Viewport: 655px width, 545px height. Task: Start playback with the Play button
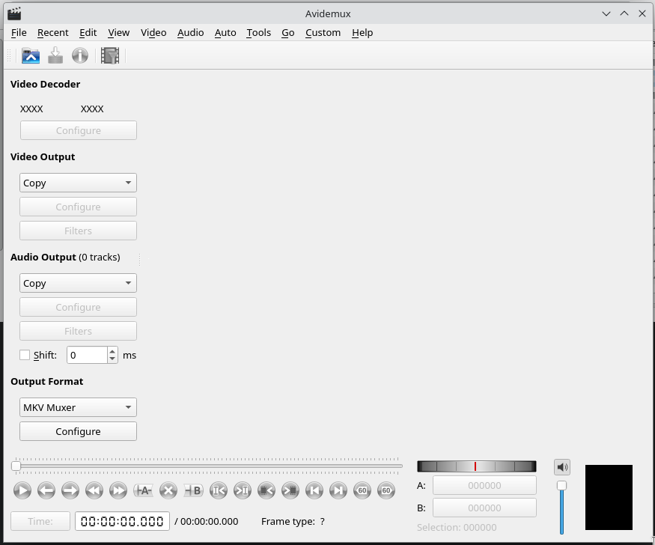pyautogui.click(x=22, y=490)
